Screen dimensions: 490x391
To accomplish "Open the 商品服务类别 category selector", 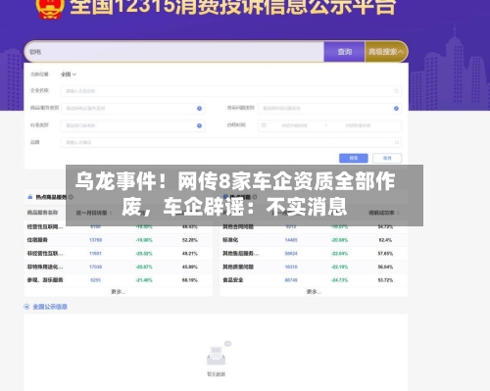I will pyautogui.click(x=133, y=109).
